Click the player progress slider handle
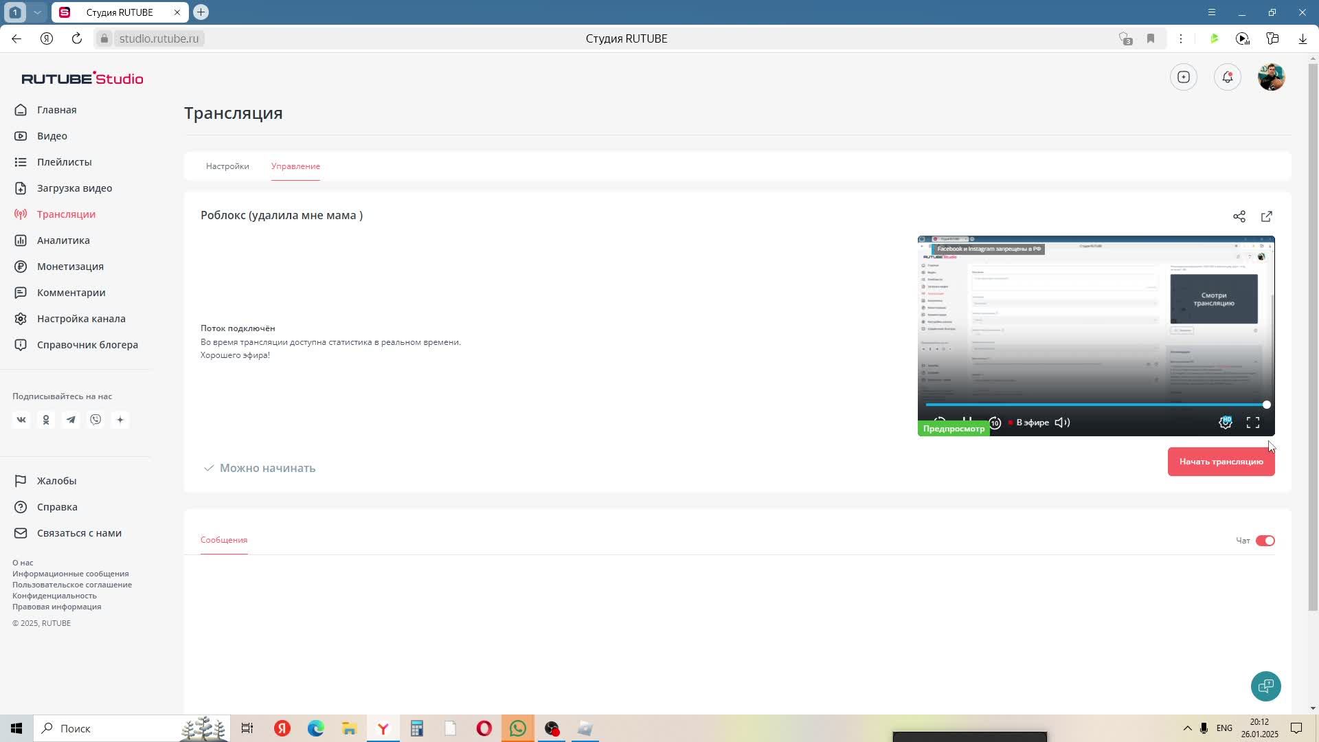 click(1266, 405)
